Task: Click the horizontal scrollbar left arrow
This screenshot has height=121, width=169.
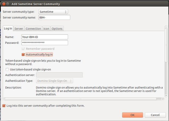Action: pyautogui.click(x=3, y=99)
